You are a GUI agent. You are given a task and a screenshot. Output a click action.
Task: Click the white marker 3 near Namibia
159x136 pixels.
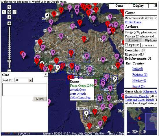pyautogui.click(x=86, y=114)
